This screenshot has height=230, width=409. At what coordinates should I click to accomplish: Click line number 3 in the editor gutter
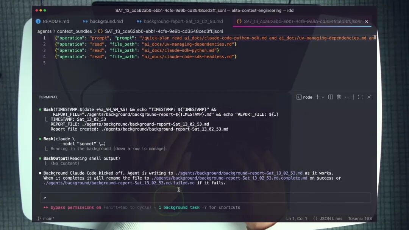(44, 50)
